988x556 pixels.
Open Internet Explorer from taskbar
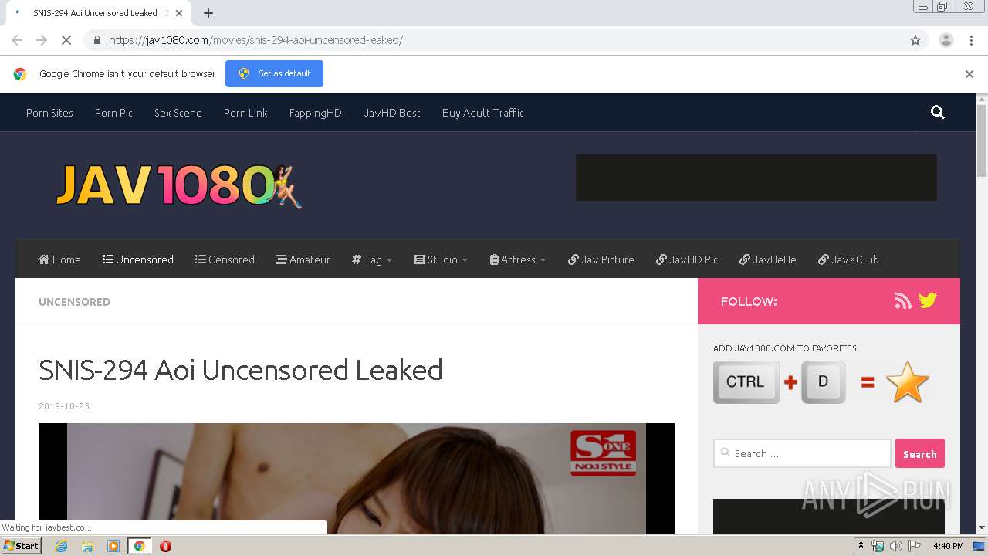coord(61,546)
